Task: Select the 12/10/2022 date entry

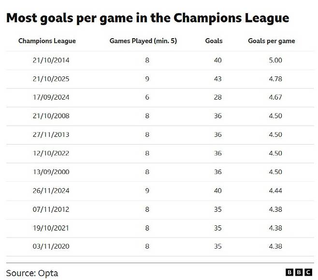Action: (47, 153)
